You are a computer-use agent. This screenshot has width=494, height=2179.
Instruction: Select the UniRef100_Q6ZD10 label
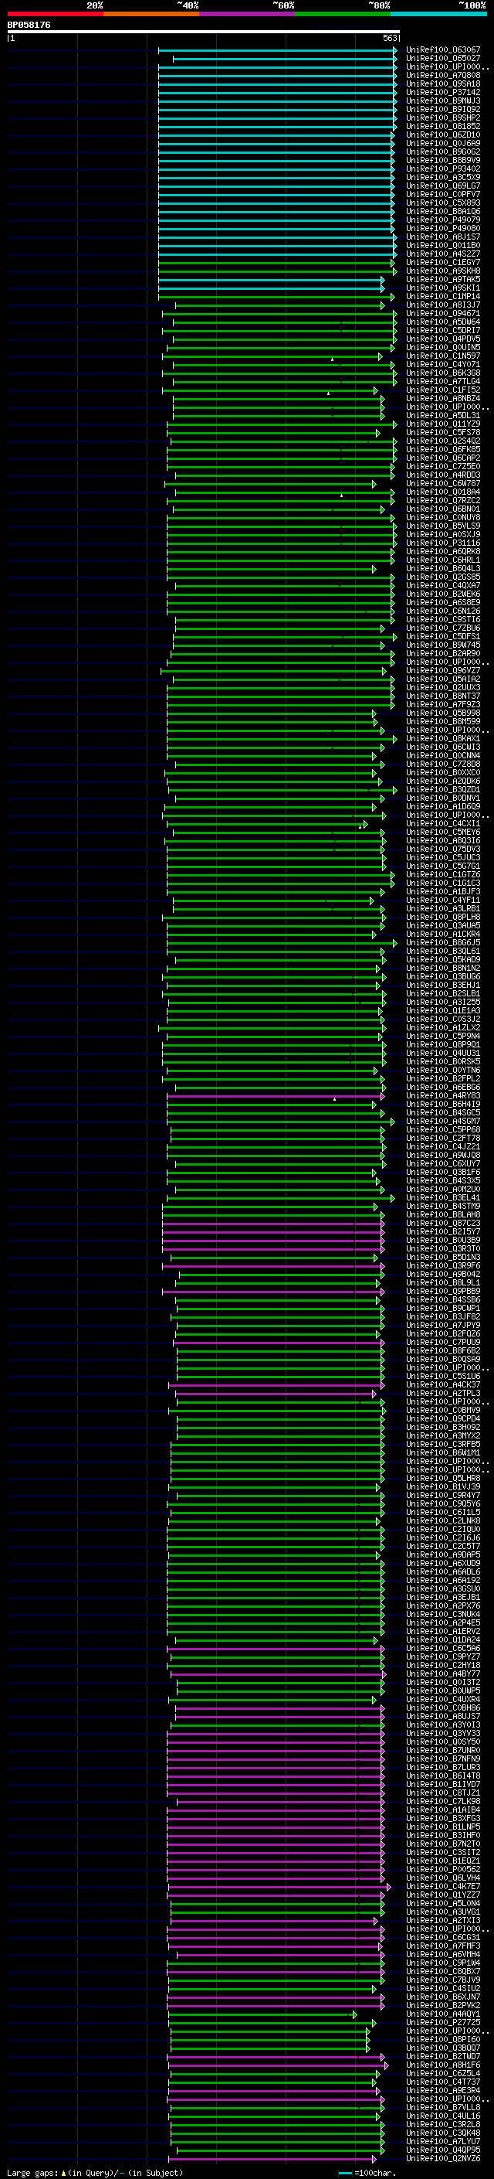click(x=443, y=134)
